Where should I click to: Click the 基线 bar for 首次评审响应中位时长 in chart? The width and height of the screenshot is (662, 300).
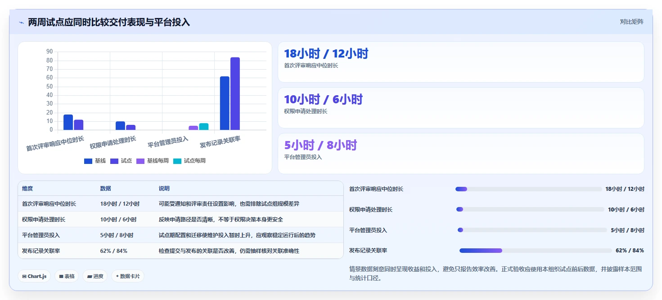click(x=68, y=123)
